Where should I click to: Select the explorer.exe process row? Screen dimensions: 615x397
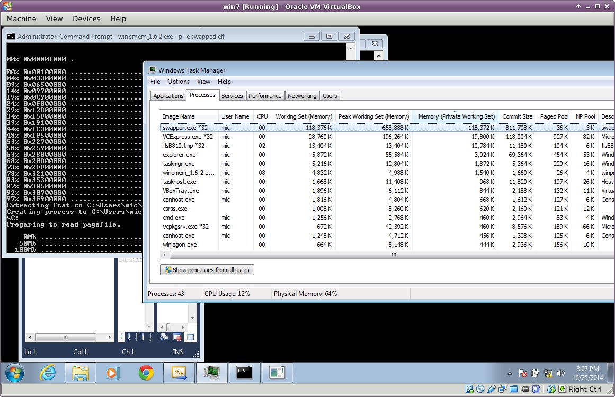click(387, 155)
